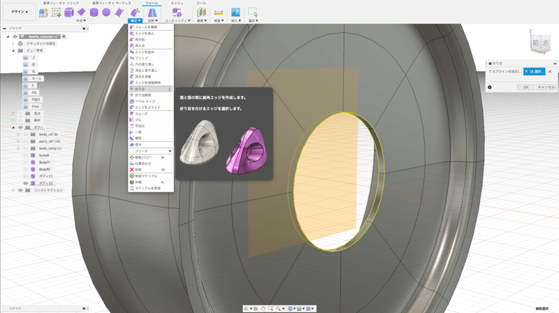Click the Inspect measure ruler icon

[219, 13]
